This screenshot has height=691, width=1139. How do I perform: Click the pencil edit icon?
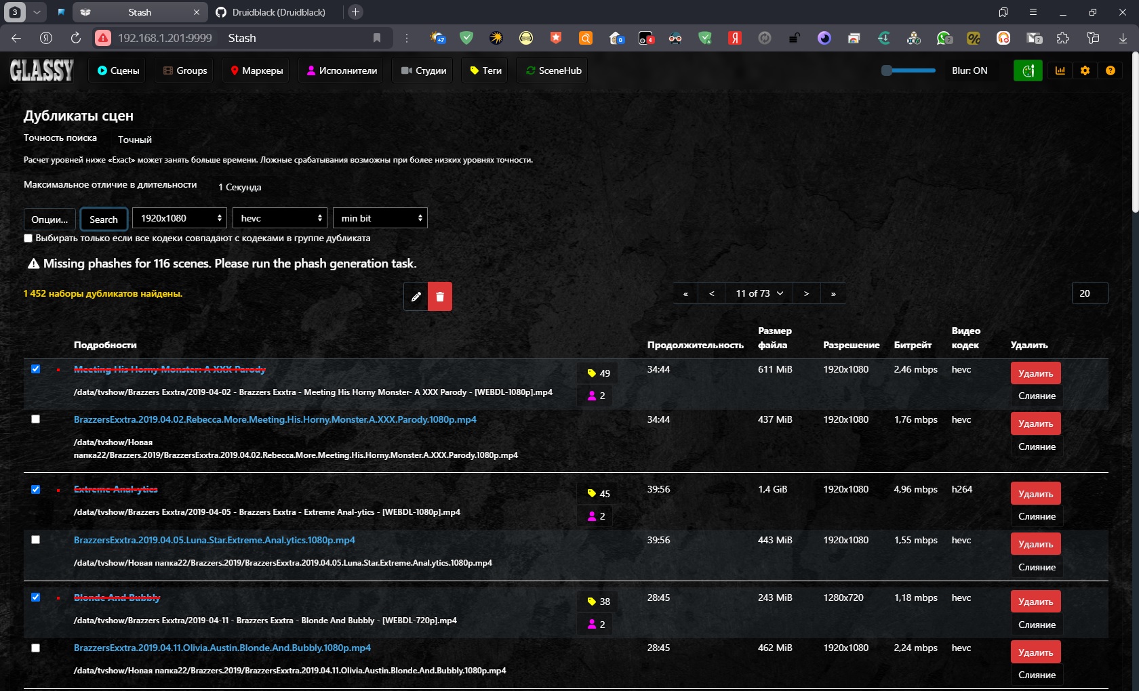pyautogui.click(x=416, y=297)
